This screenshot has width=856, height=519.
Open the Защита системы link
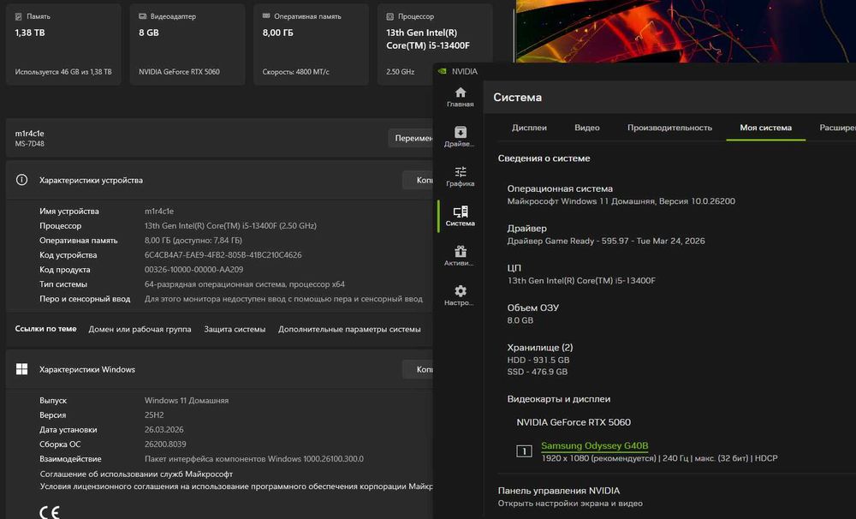235,329
